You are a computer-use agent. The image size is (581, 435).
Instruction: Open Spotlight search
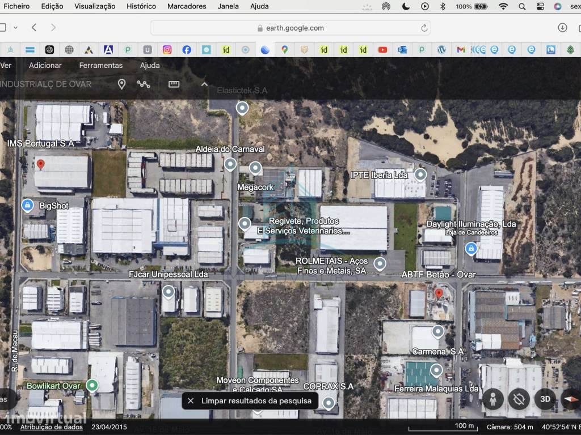522,6
